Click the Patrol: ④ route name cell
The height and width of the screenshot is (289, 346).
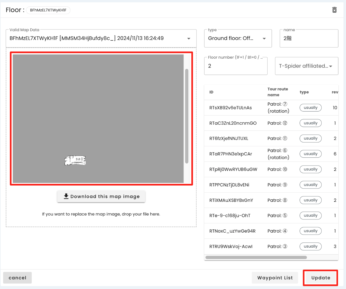click(x=277, y=231)
